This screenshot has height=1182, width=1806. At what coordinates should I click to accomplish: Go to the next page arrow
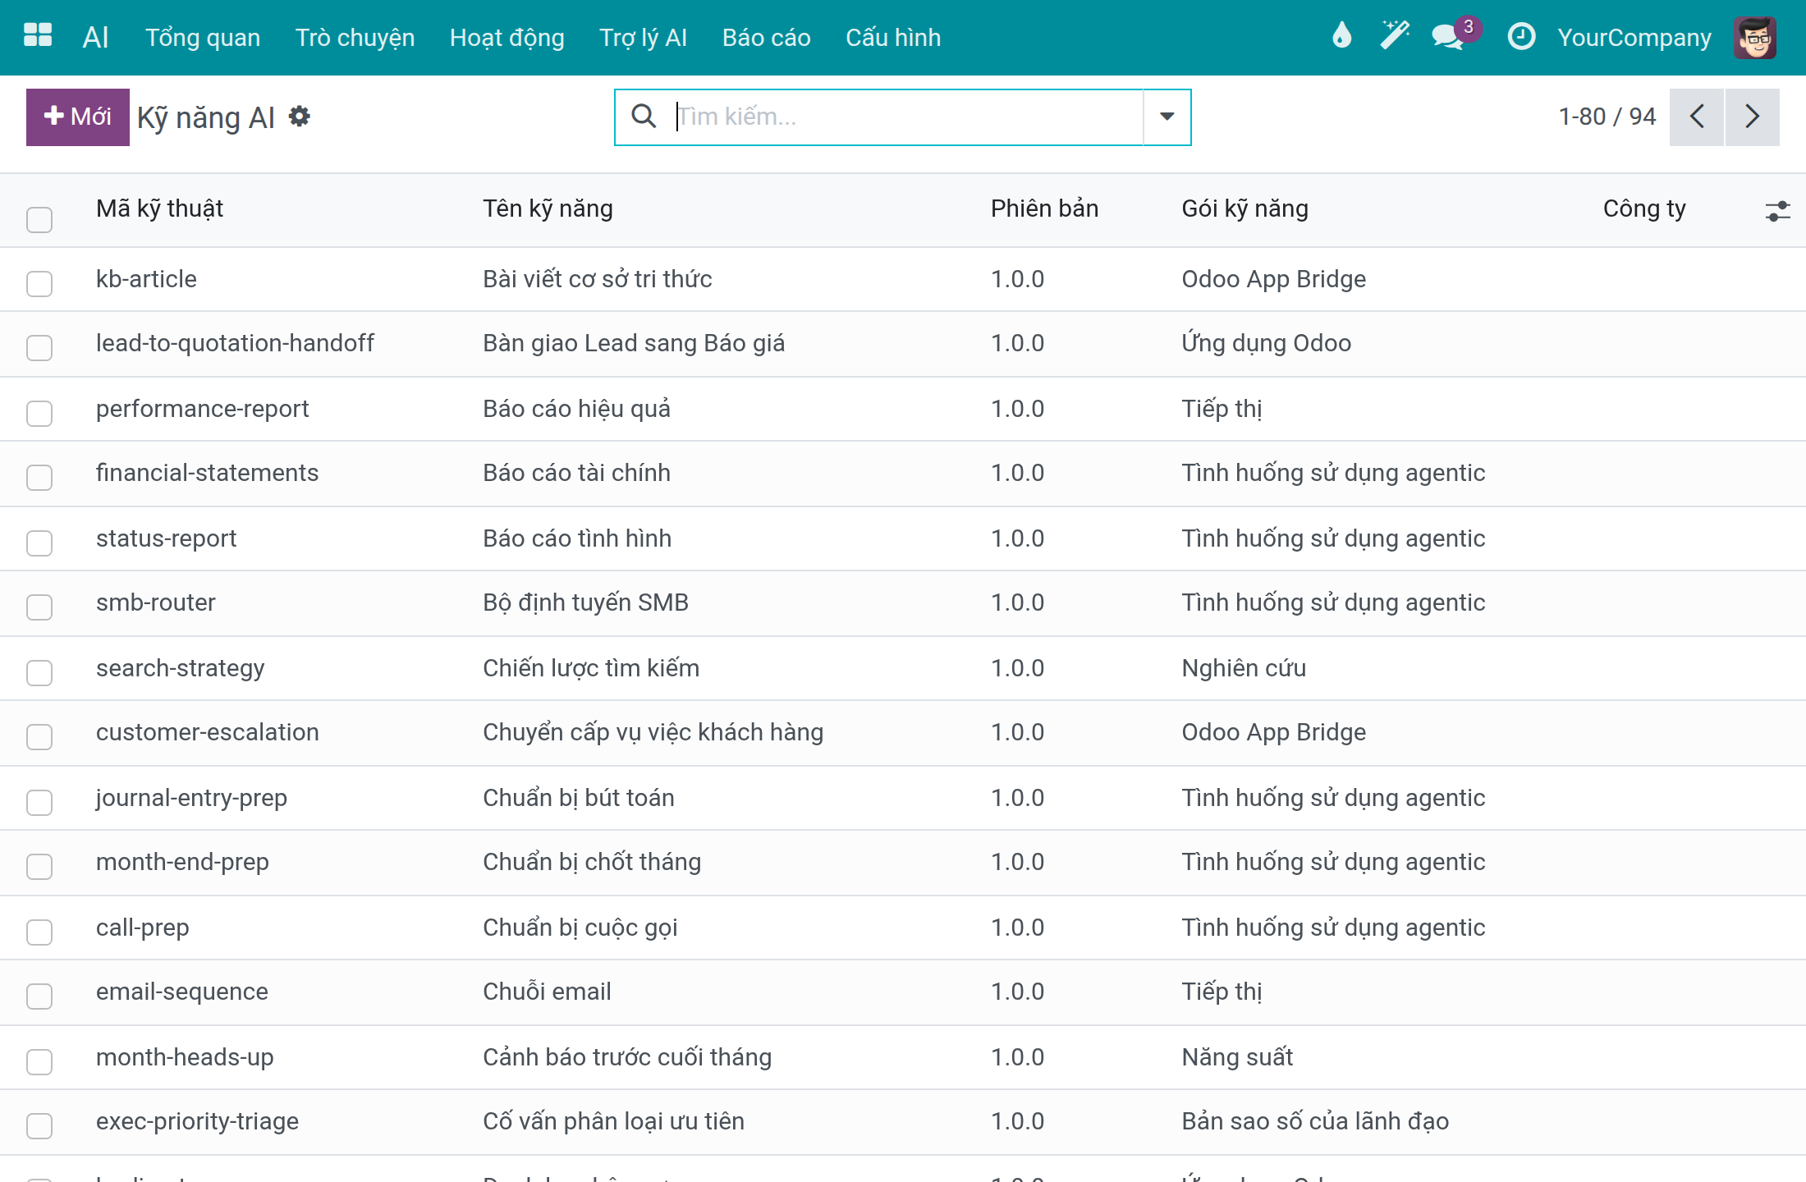click(1753, 117)
